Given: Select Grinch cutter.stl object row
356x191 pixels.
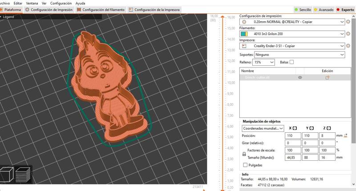Looking at the screenshot, I should click(295, 77).
